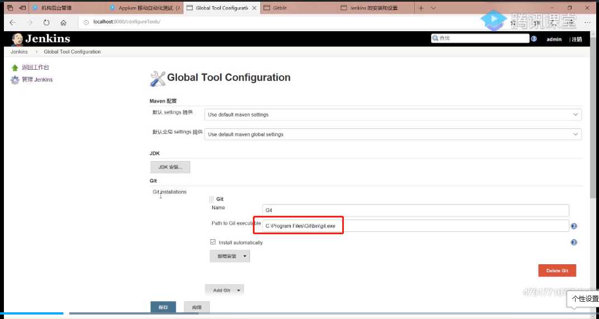Open help icon next to search box
This screenshot has height=319, width=599.
click(534, 38)
